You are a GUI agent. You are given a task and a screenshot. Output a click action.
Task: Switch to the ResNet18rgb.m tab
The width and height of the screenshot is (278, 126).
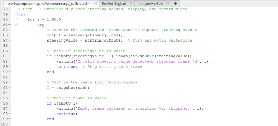pyautogui.click(x=114, y=3)
